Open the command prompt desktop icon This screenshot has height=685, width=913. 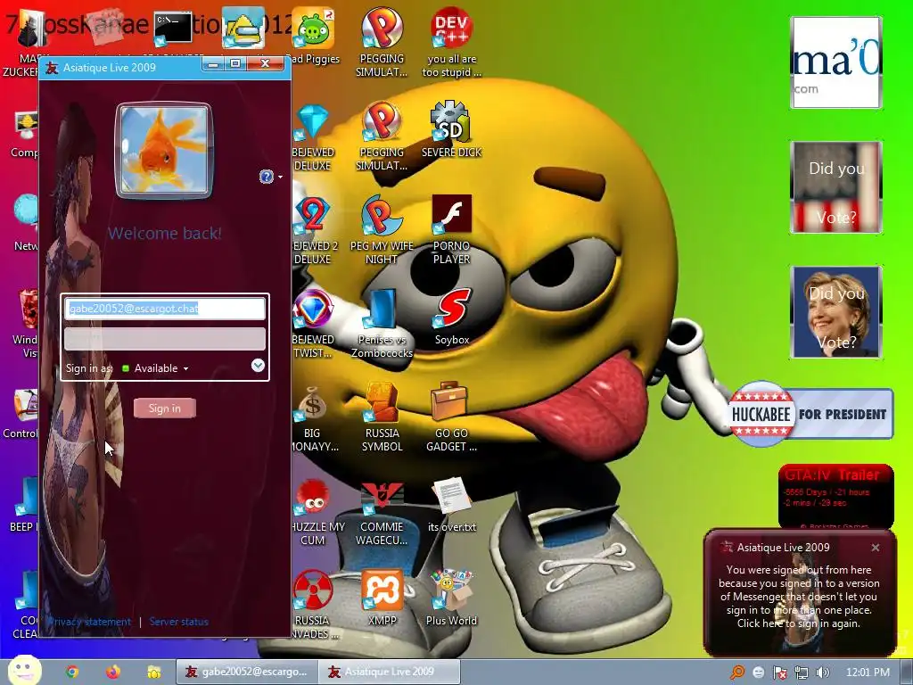point(173,29)
